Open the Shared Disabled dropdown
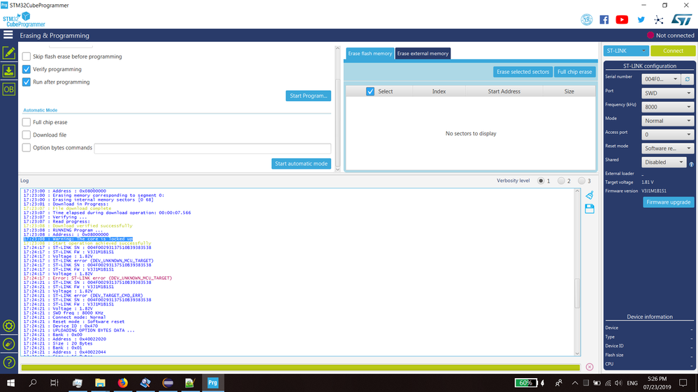 click(x=664, y=163)
